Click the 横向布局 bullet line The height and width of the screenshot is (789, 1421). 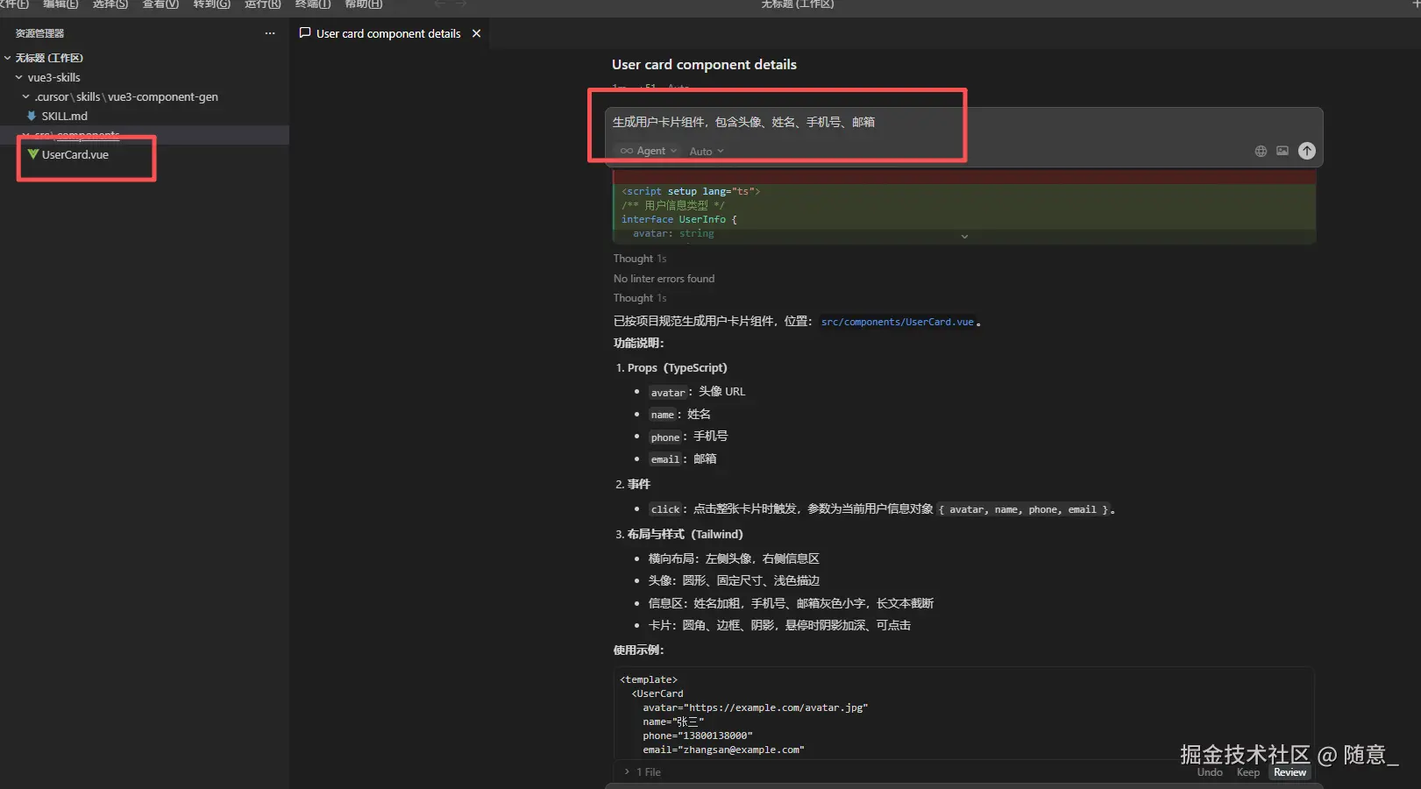734,558
